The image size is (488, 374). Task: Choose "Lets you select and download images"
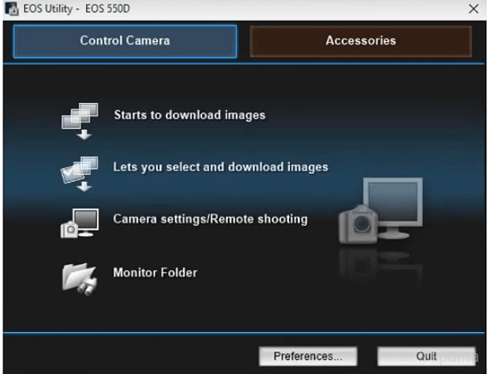click(220, 167)
